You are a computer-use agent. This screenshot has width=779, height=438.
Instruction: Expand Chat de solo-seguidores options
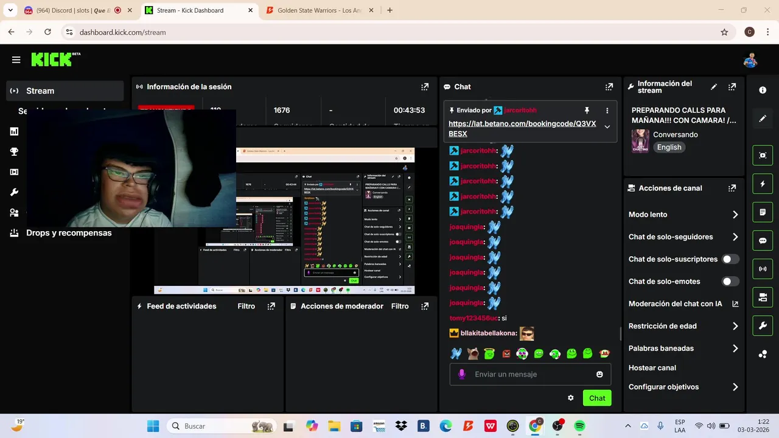pos(735,237)
